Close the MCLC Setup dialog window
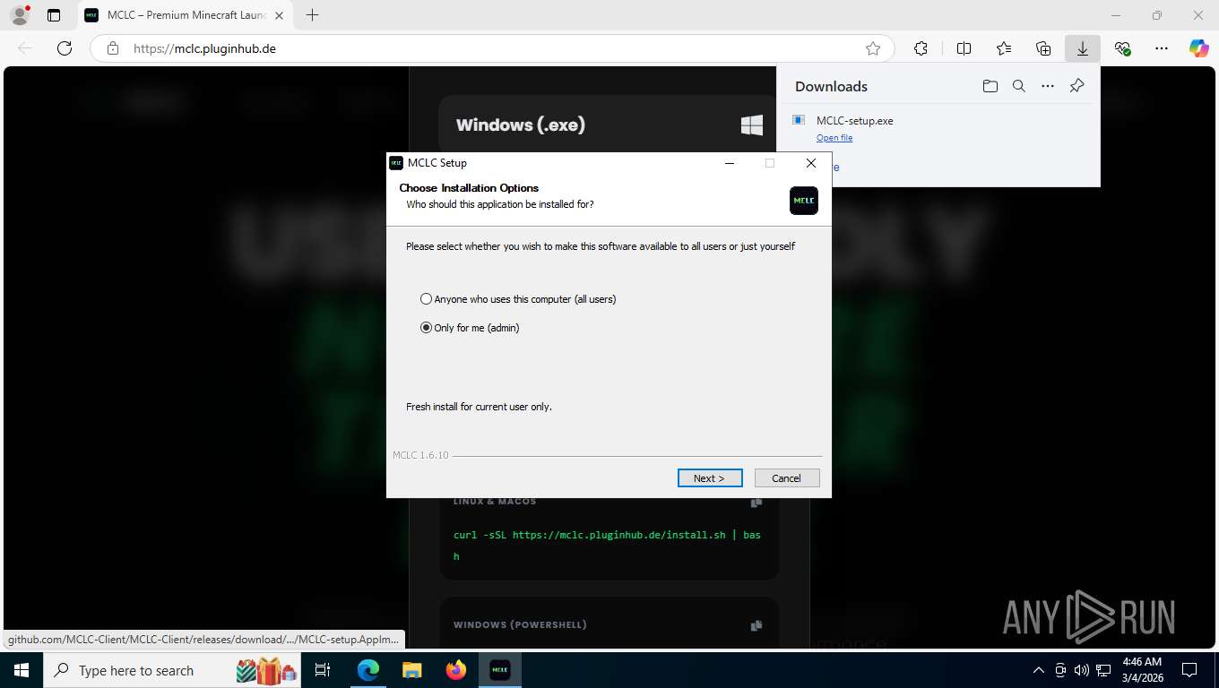This screenshot has height=688, width=1219. point(810,163)
